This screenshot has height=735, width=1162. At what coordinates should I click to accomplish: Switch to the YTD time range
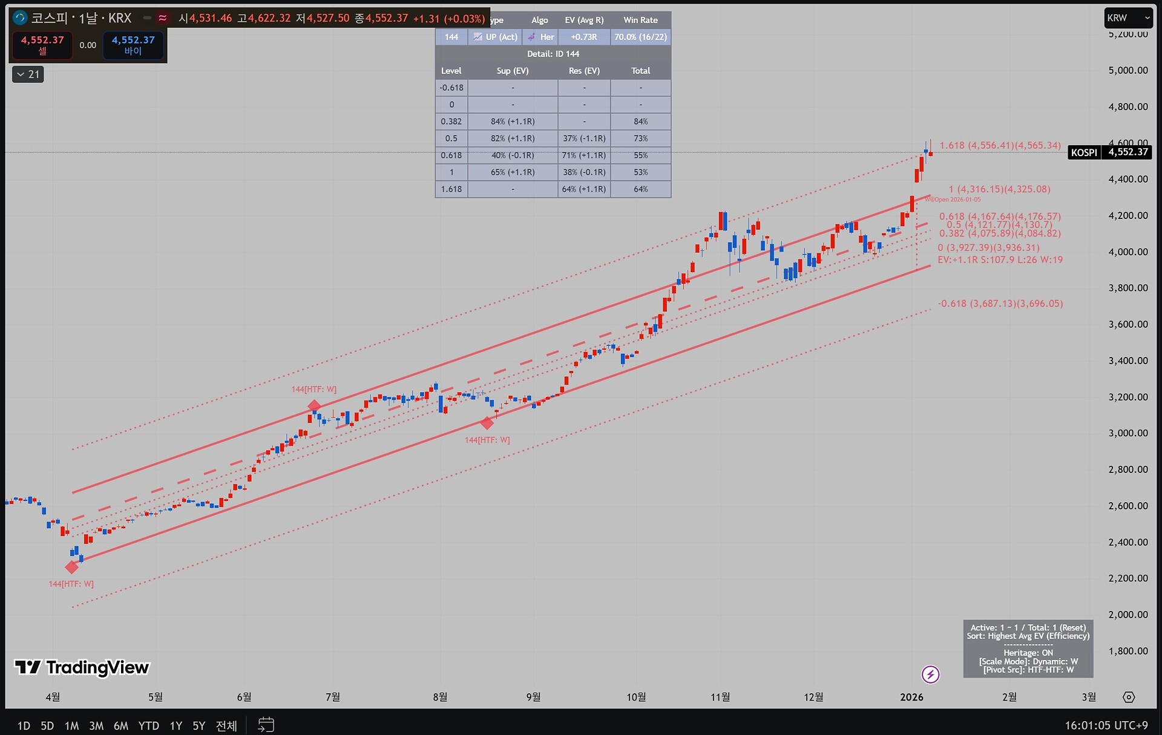coord(148,725)
